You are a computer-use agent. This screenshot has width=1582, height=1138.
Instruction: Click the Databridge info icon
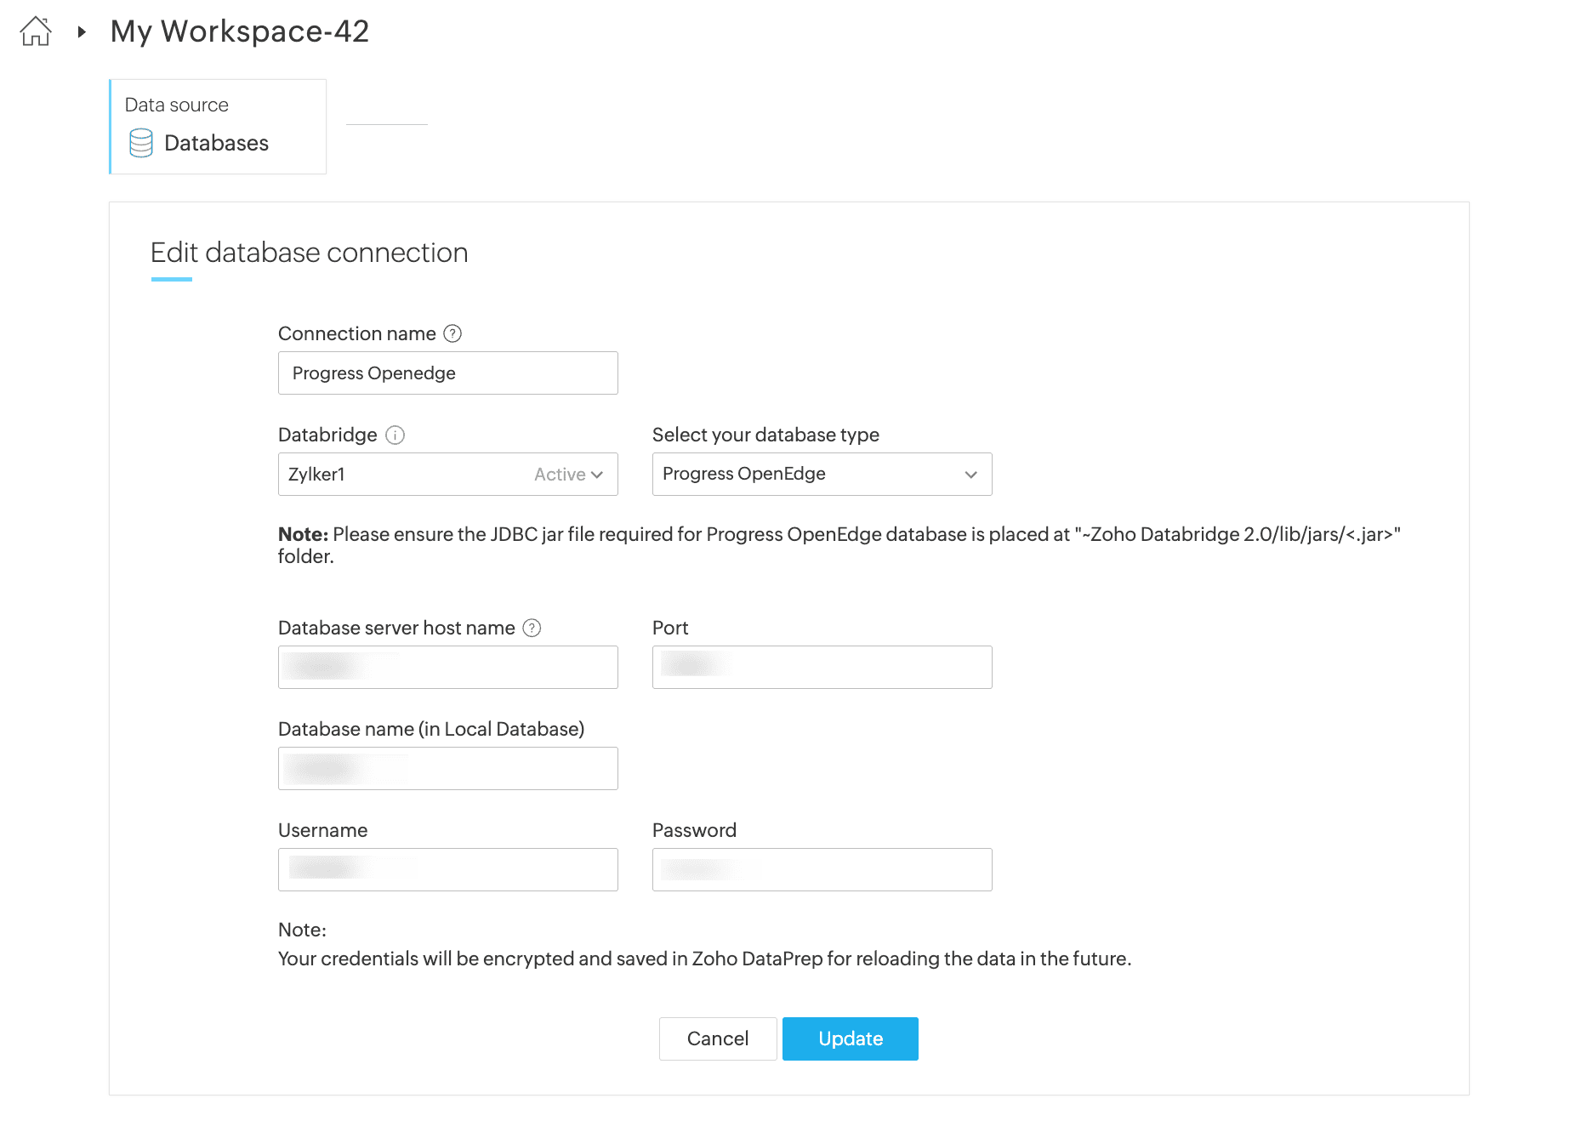click(x=395, y=435)
